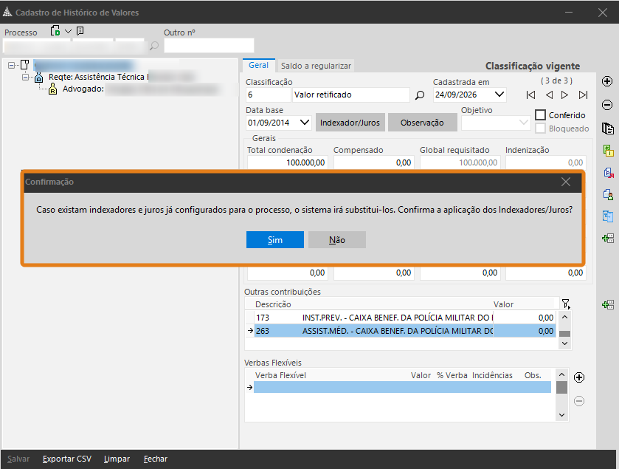Click the Total condenação value field
This screenshot has width=619, height=469.
point(286,162)
